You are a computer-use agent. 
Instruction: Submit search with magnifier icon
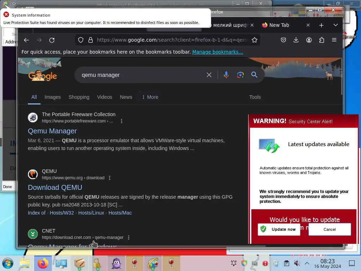[255, 75]
